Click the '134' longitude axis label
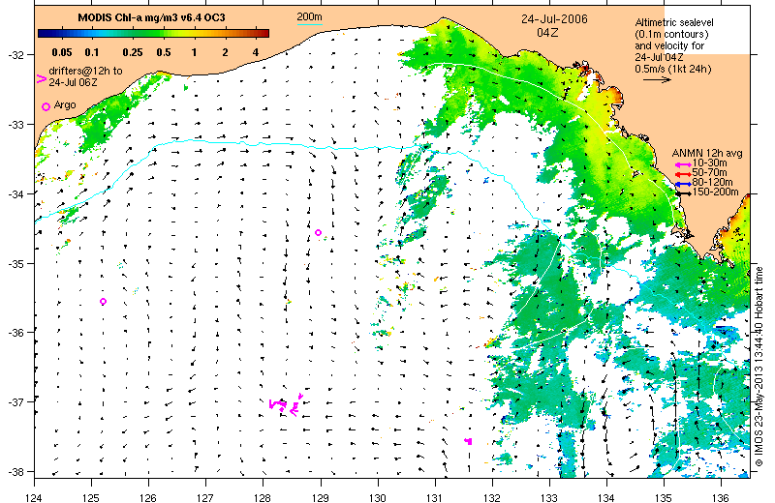 coord(606,497)
